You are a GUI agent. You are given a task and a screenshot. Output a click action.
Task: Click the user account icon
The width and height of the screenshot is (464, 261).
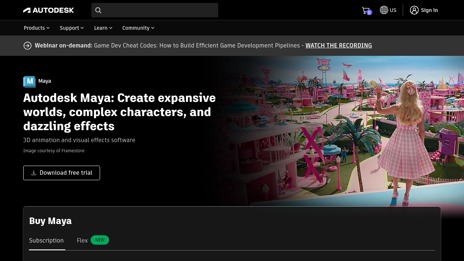pyautogui.click(x=414, y=10)
